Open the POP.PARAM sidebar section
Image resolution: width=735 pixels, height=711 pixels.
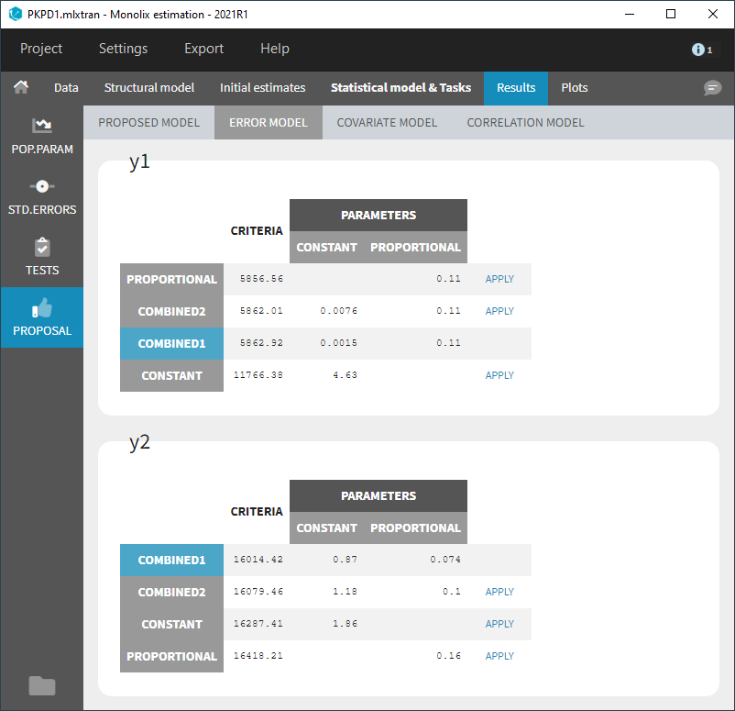tap(41, 135)
